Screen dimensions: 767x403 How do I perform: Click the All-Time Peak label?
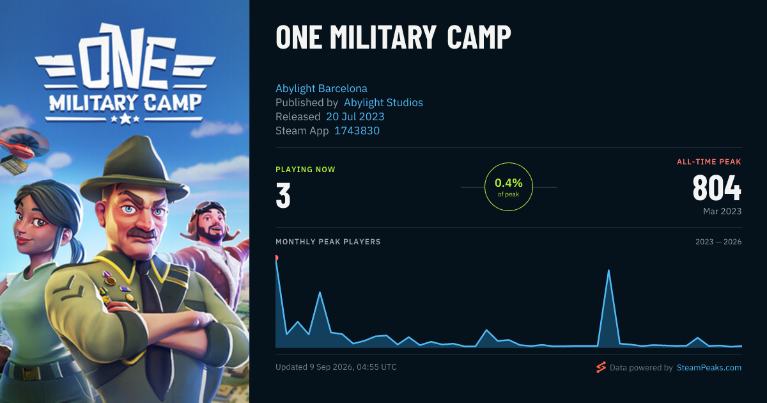pyautogui.click(x=709, y=162)
